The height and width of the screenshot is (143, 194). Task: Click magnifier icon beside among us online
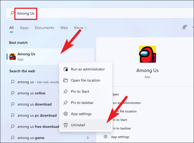point(12,93)
